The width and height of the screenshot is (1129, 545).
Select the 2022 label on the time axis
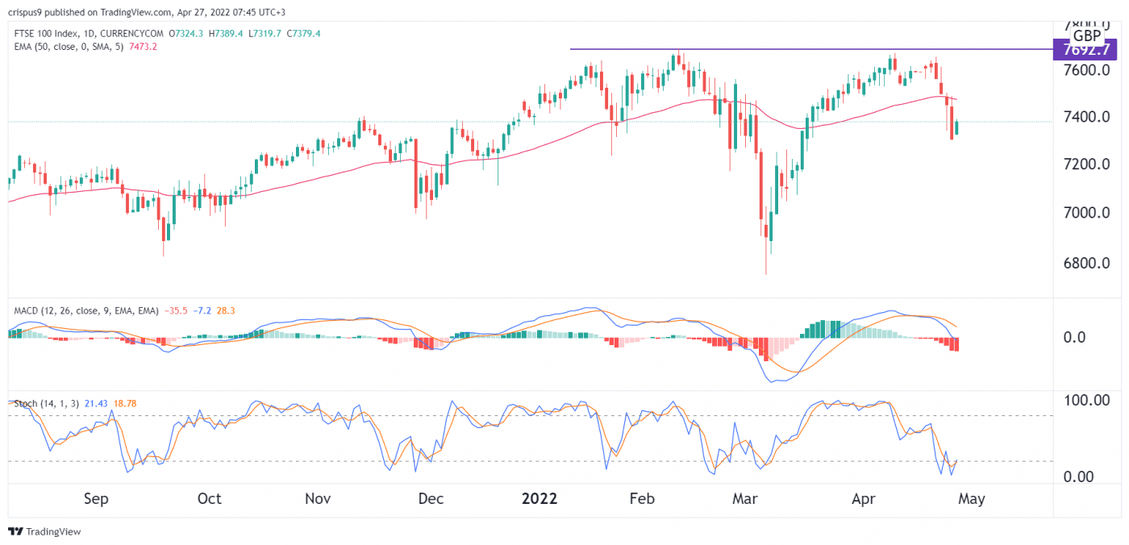pos(539,499)
